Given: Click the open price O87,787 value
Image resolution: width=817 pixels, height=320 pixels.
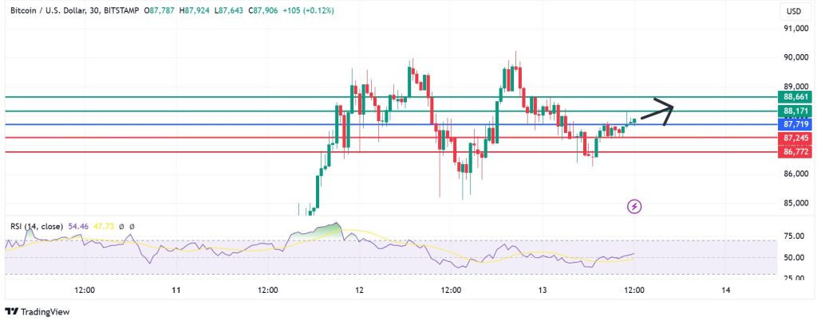Looking at the screenshot, I should (160, 10).
